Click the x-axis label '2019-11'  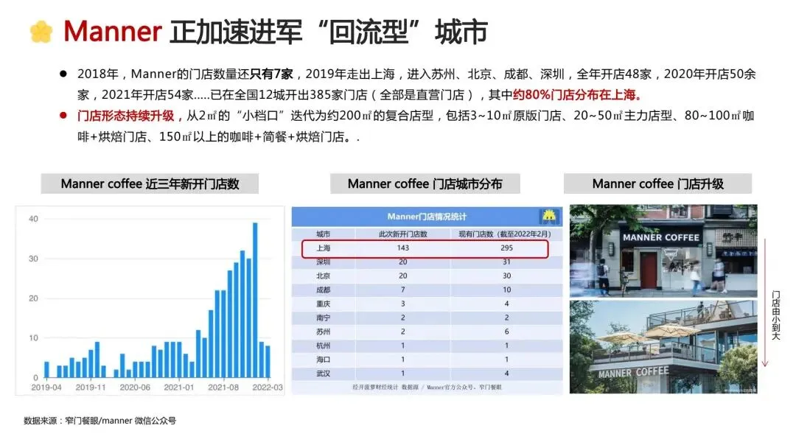[x=91, y=387]
